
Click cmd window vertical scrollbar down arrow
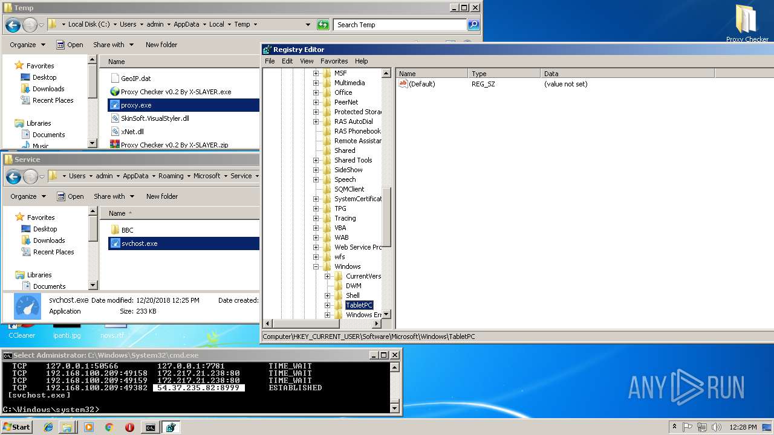tap(395, 408)
